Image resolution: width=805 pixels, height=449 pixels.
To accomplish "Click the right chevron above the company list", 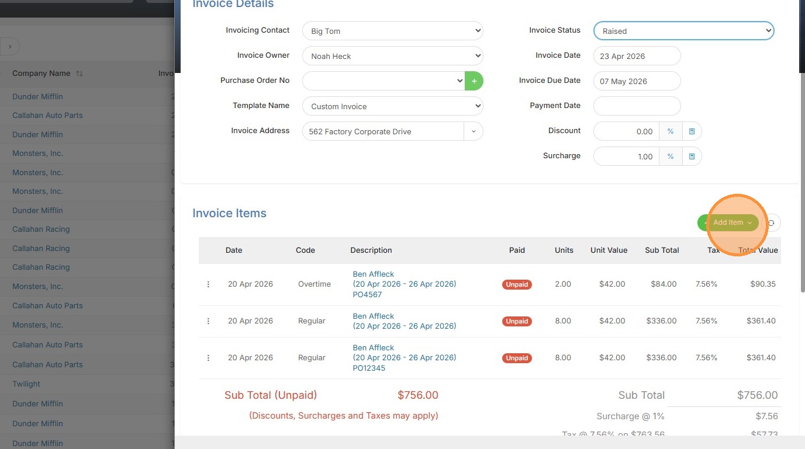I will [10, 47].
